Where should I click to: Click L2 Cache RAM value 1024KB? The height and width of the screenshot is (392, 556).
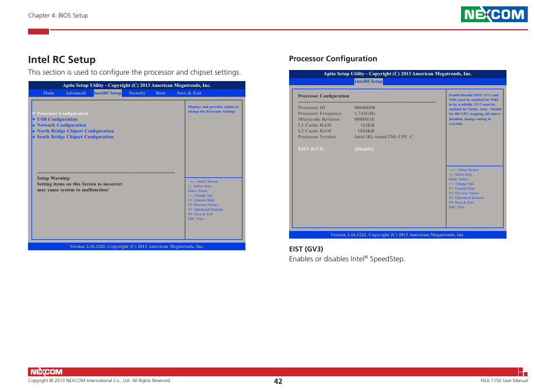point(366,131)
